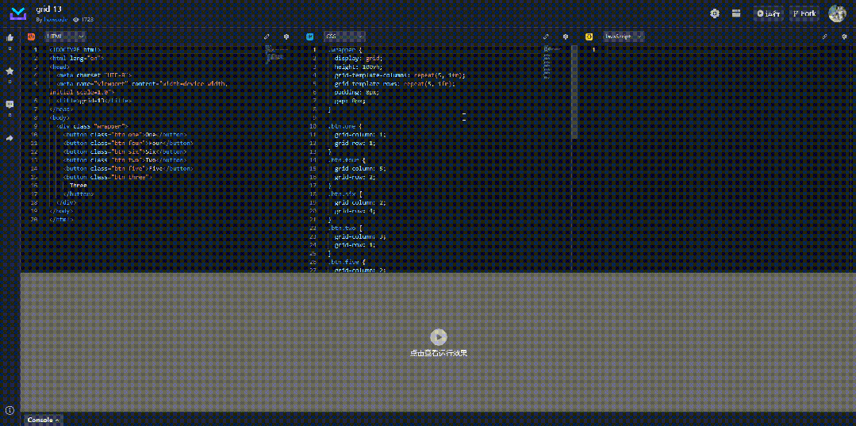Image resolution: width=856 pixels, height=426 pixels.
Task: Click the link icon in JavaScript panel header
Action: [x=825, y=36]
